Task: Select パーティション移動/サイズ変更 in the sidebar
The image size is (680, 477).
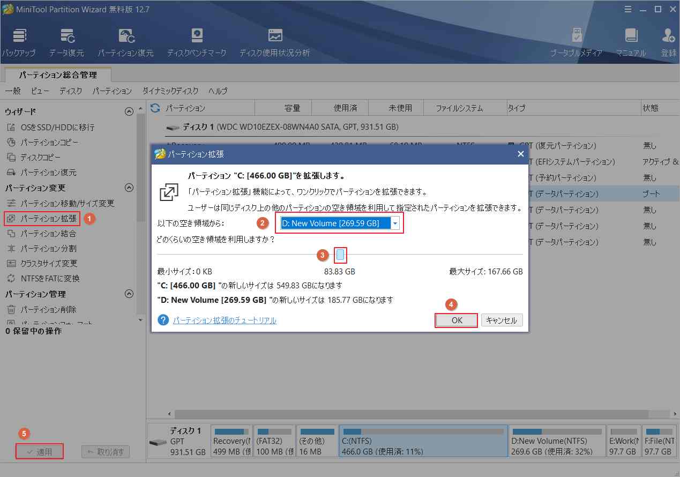Action: [x=61, y=204]
